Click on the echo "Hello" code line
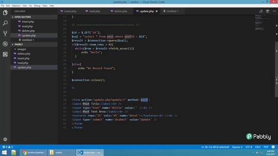The image size is (278, 156). (92, 52)
